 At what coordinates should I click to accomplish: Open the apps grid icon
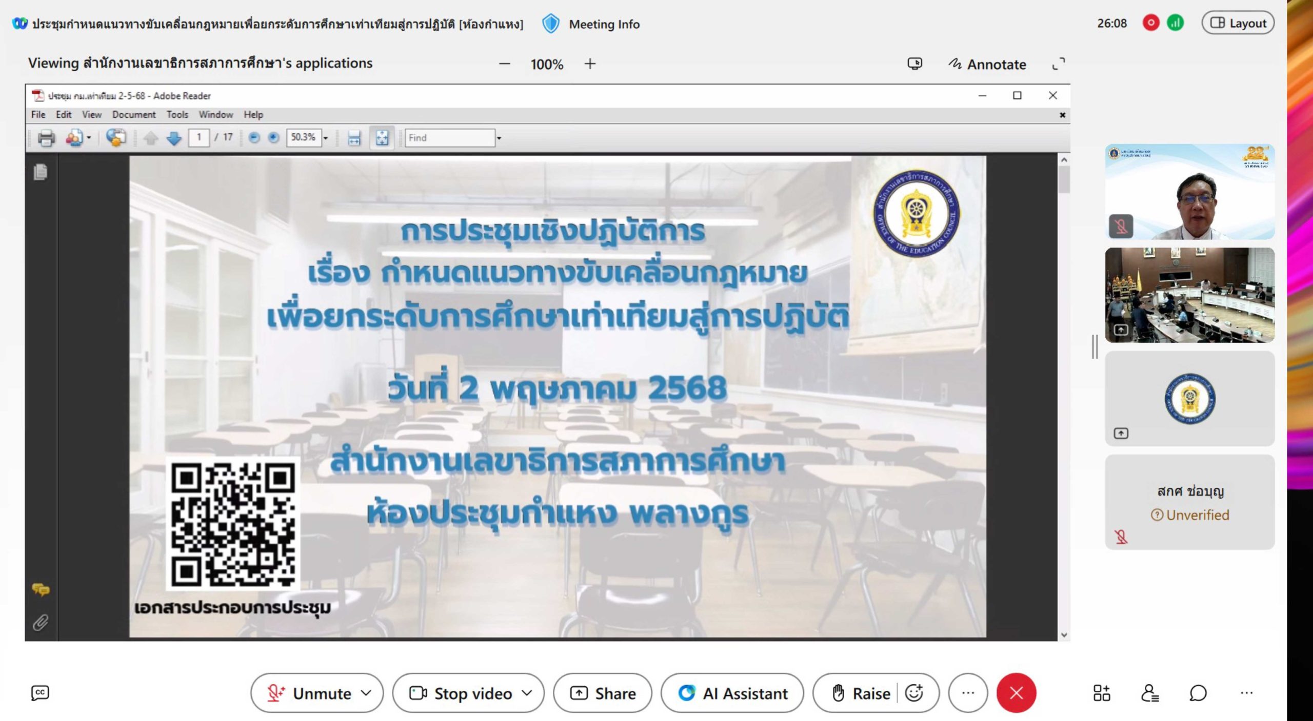1101,693
